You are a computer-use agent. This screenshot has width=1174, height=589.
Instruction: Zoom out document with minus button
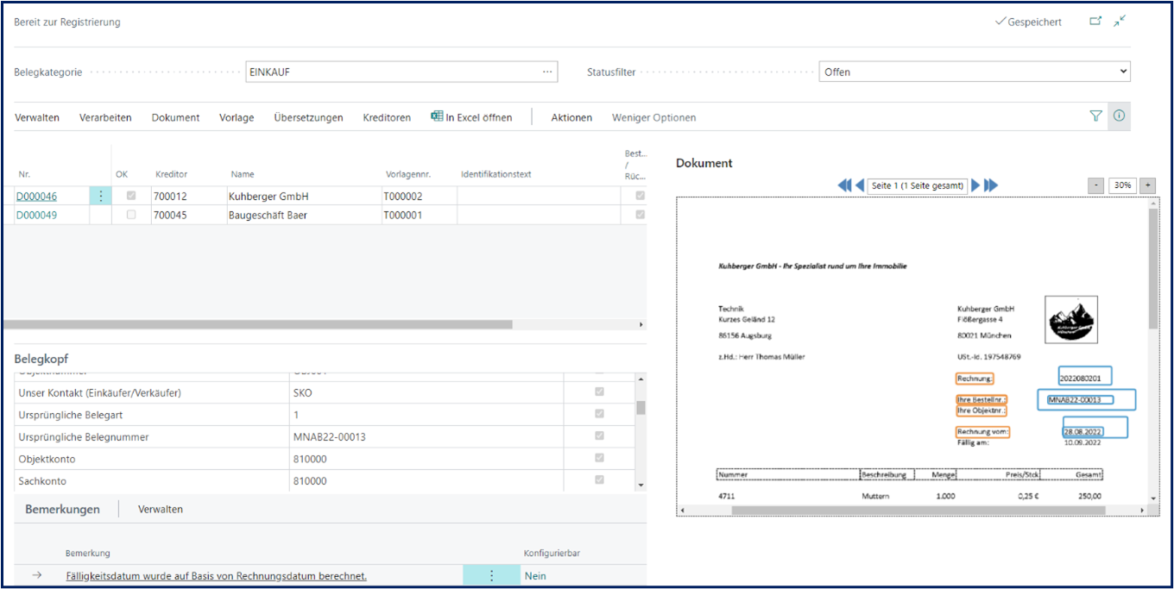(1095, 185)
